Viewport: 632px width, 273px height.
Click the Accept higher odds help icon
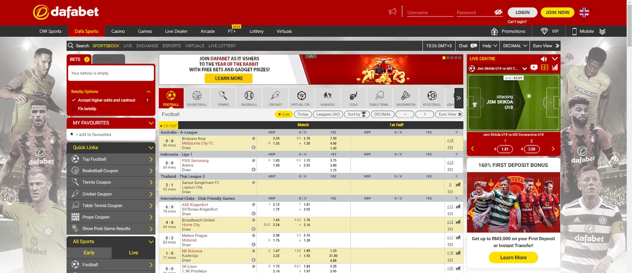pos(148,100)
